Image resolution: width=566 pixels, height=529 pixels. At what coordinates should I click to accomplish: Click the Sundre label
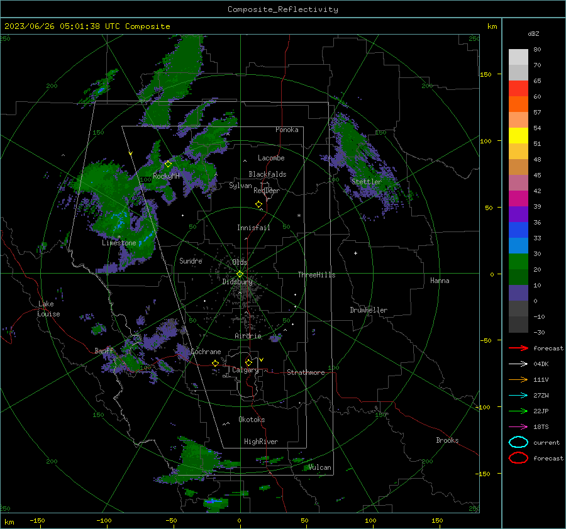pos(191,261)
